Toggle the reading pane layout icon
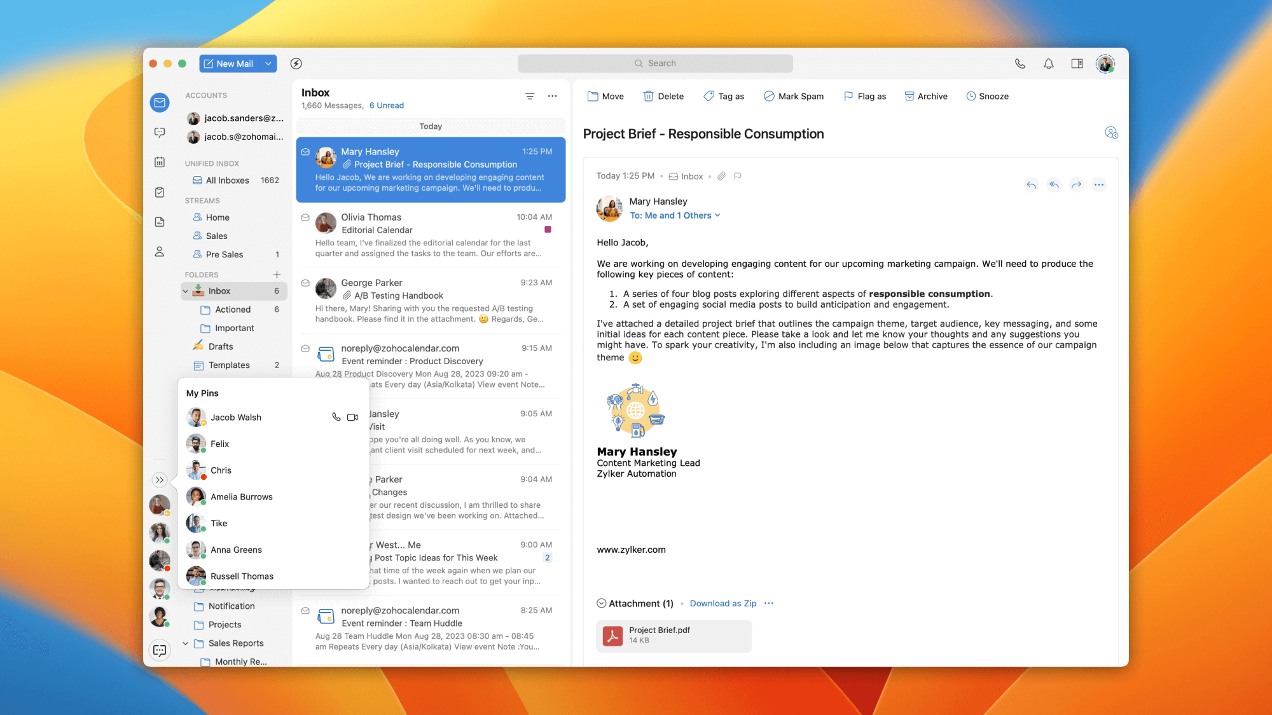 (1077, 64)
